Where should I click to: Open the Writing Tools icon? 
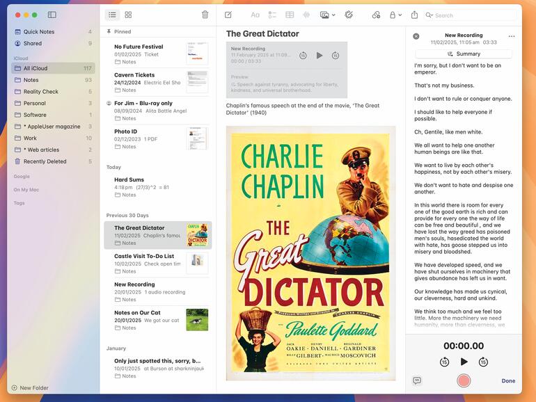click(349, 15)
